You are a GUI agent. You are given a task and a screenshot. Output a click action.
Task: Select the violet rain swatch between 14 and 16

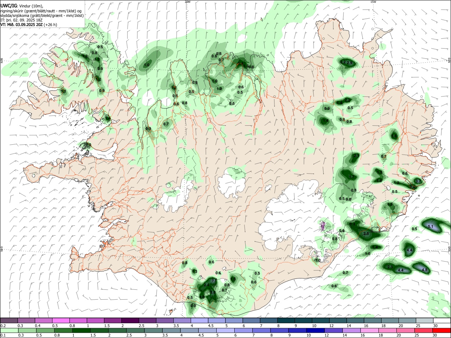pyautogui.click(x=352, y=331)
